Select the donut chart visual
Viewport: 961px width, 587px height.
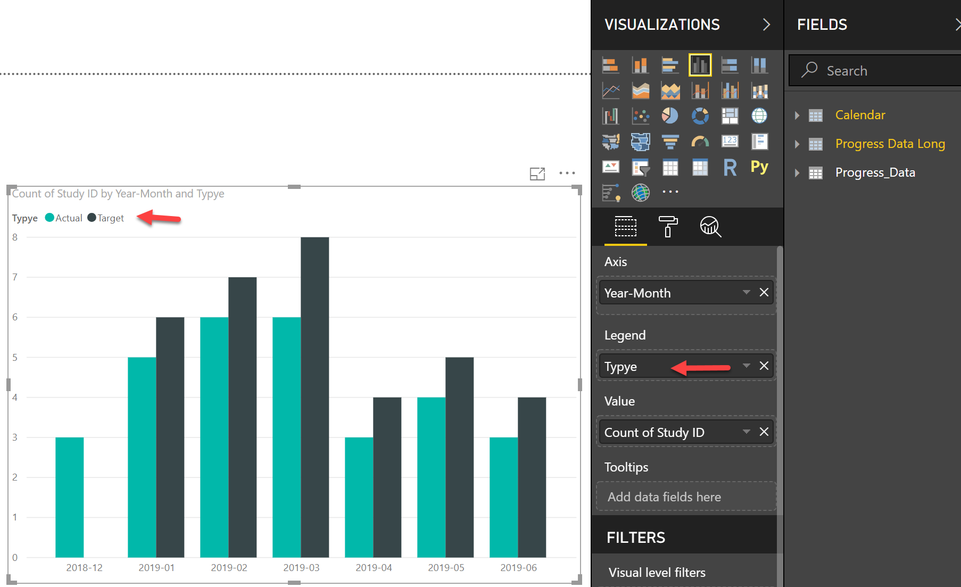click(x=700, y=116)
